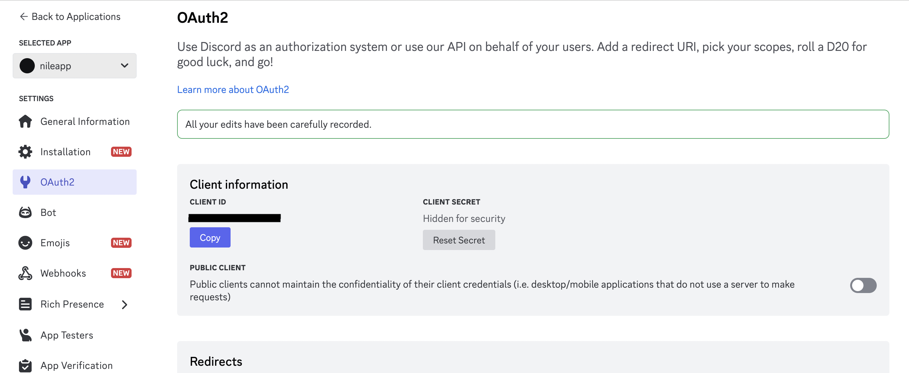This screenshot has width=909, height=373.
Task: Click the Installation gear icon
Action: pyautogui.click(x=25, y=152)
